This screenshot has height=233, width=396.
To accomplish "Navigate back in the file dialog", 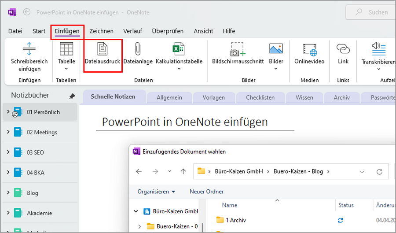I will [x=139, y=172].
